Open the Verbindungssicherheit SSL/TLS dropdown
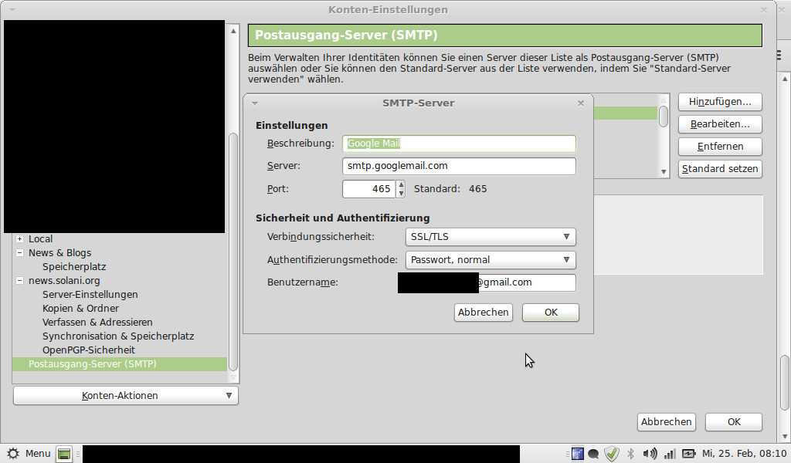 click(491, 237)
